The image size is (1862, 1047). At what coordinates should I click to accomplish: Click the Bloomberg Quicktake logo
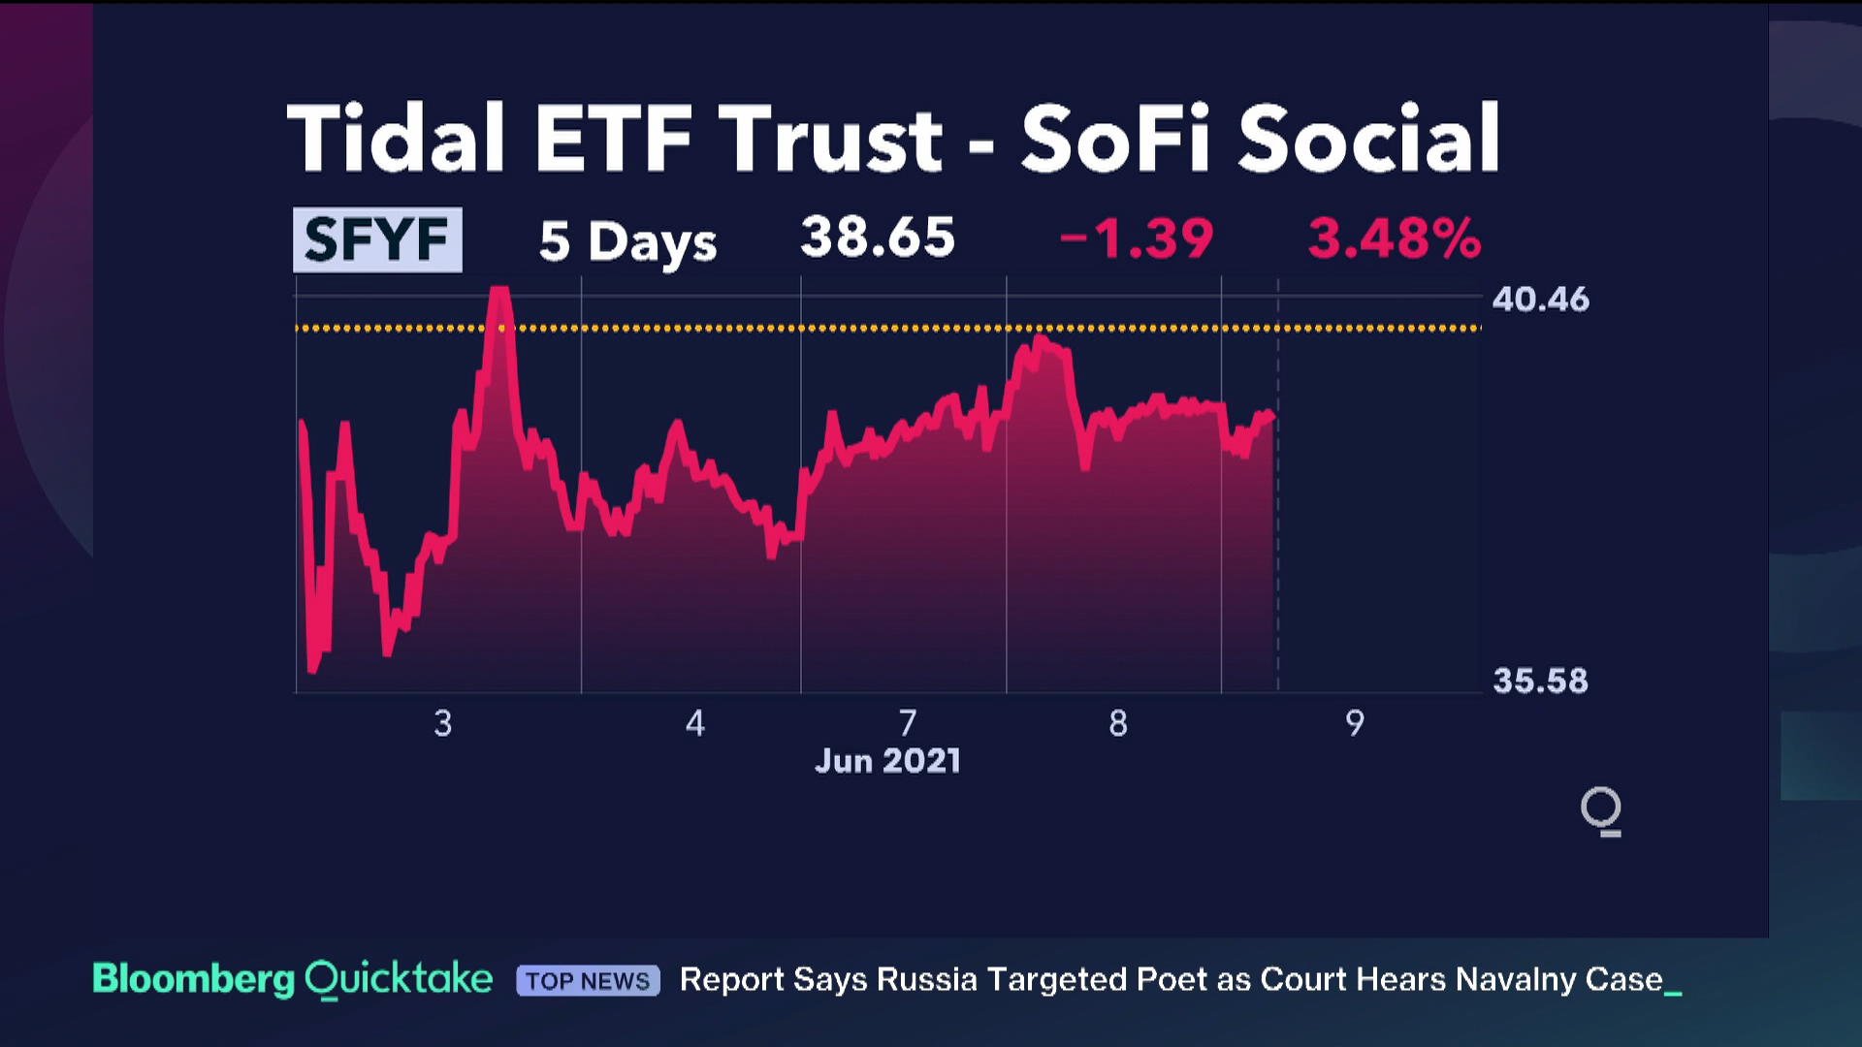(292, 979)
